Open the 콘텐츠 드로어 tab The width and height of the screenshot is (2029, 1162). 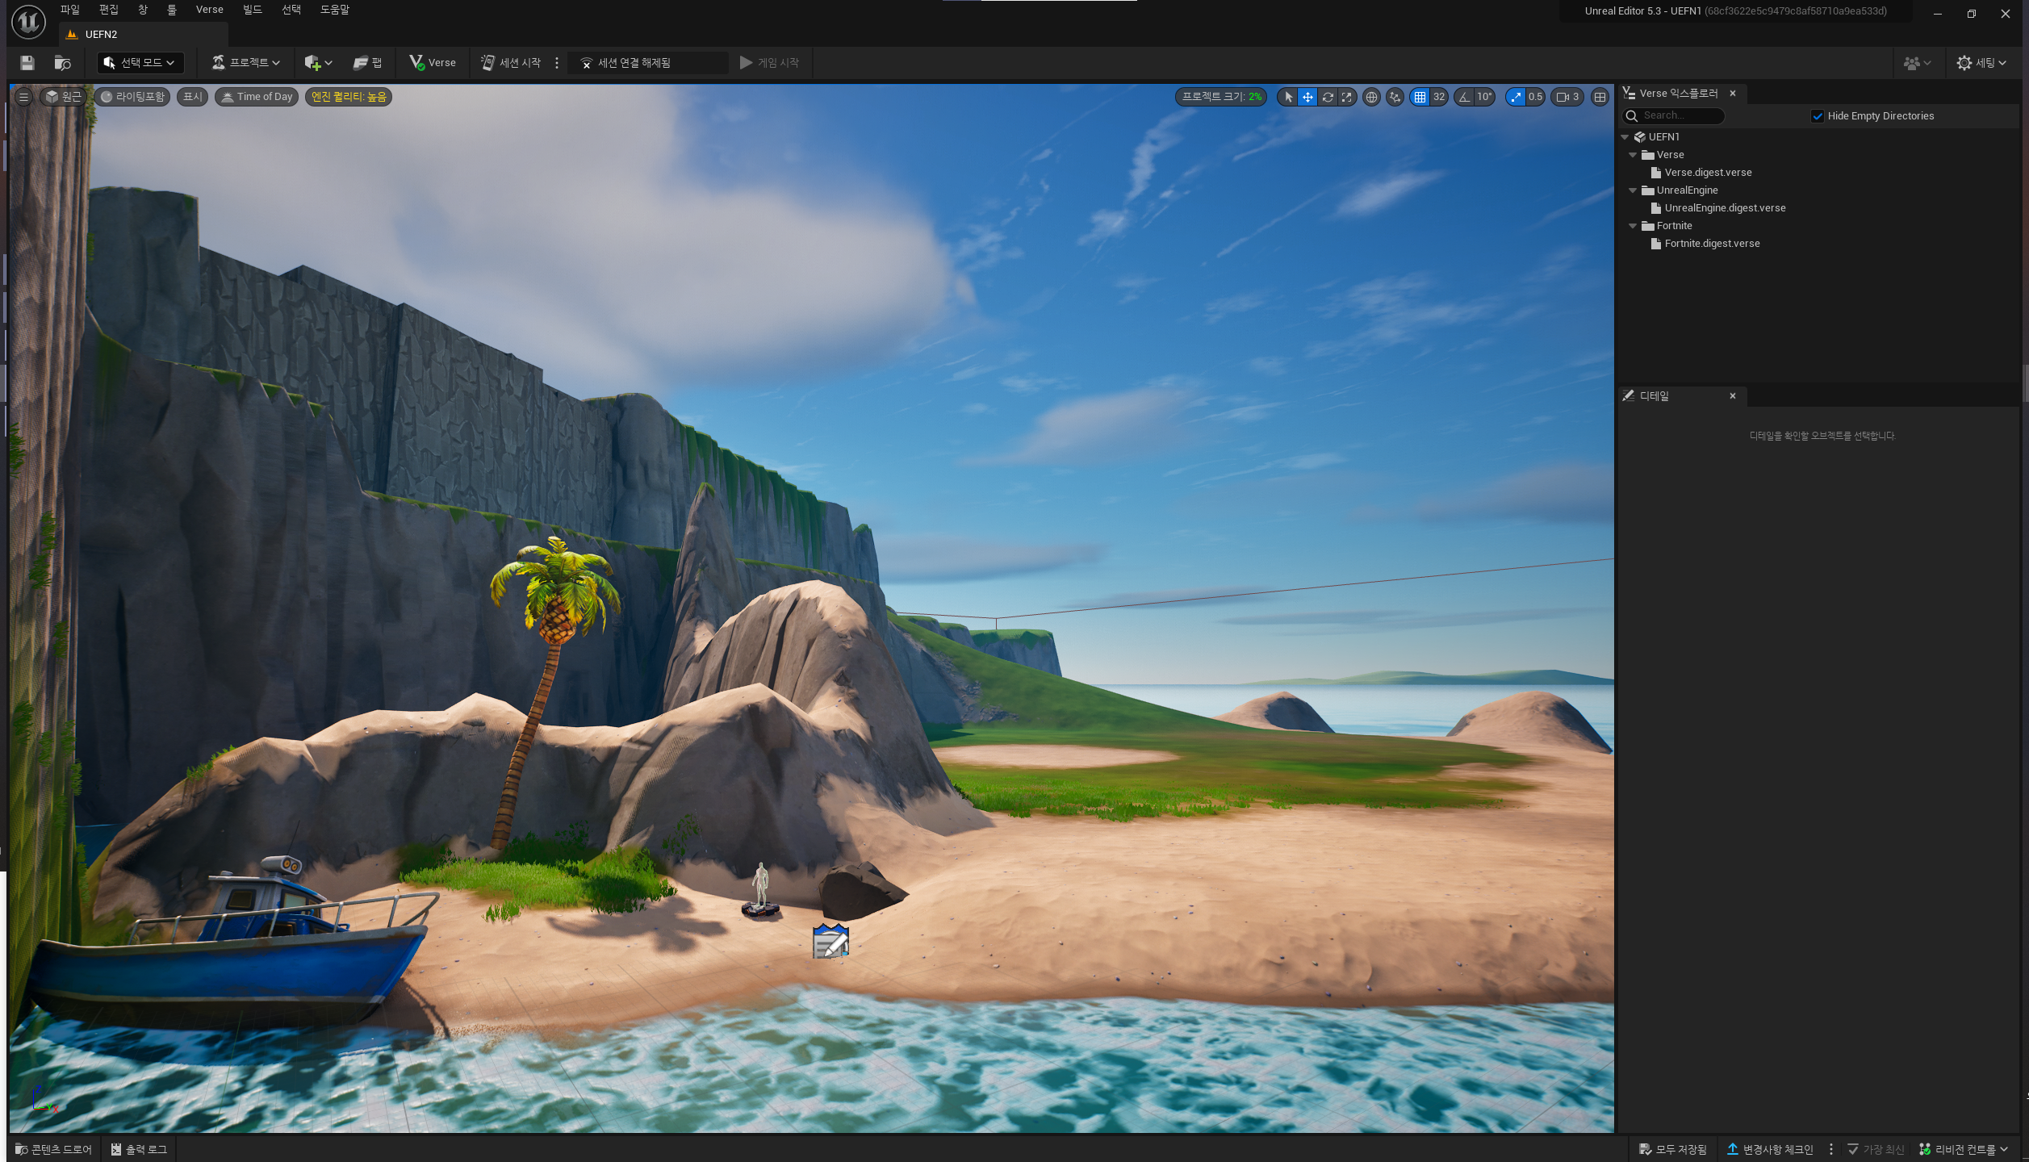(x=54, y=1149)
